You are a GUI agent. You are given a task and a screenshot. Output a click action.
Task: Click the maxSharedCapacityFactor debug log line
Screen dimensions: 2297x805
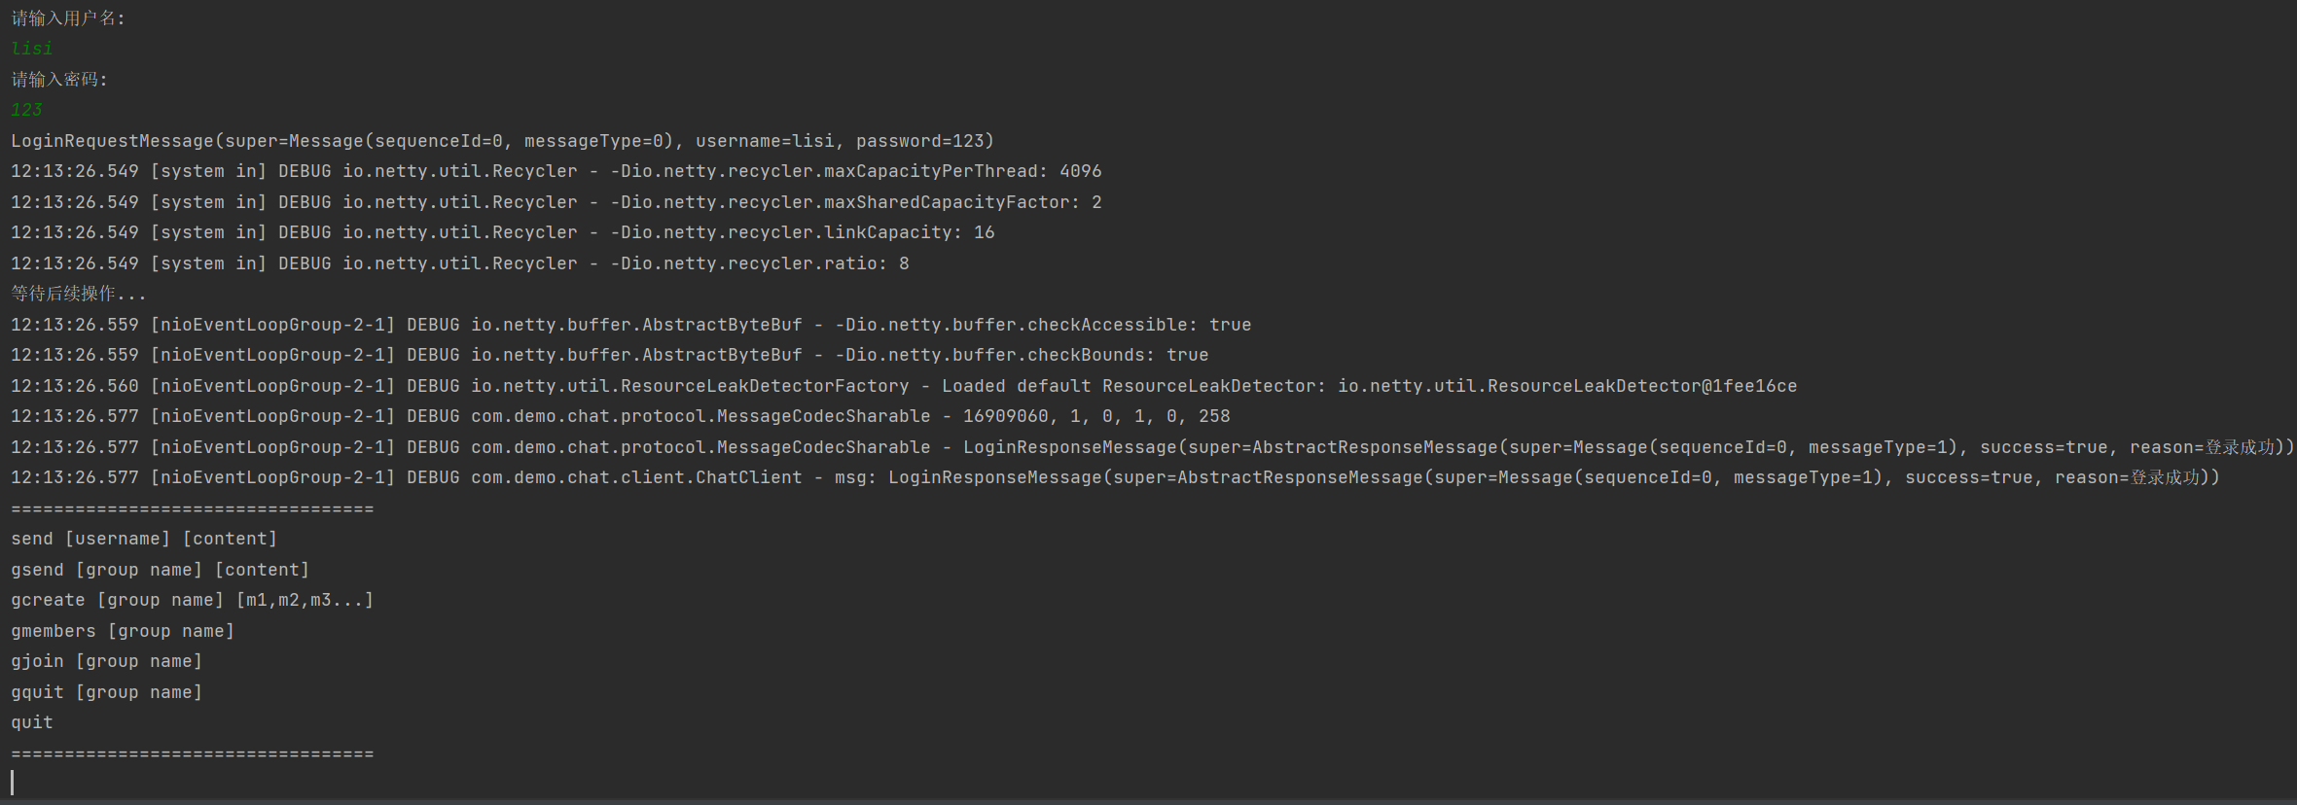click(556, 202)
